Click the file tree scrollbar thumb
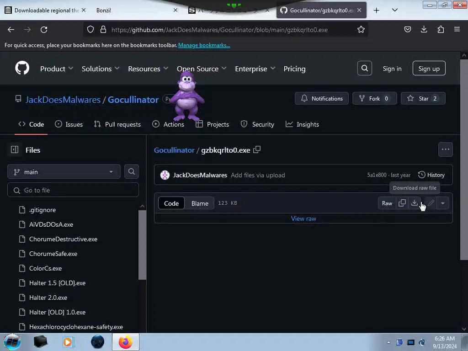The width and height of the screenshot is (468, 351). [x=142, y=245]
